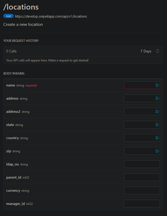Image resolution: width=167 pixels, height=216 pixels.
Task: Click the Create a new location description
Action: tap(23, 25)
